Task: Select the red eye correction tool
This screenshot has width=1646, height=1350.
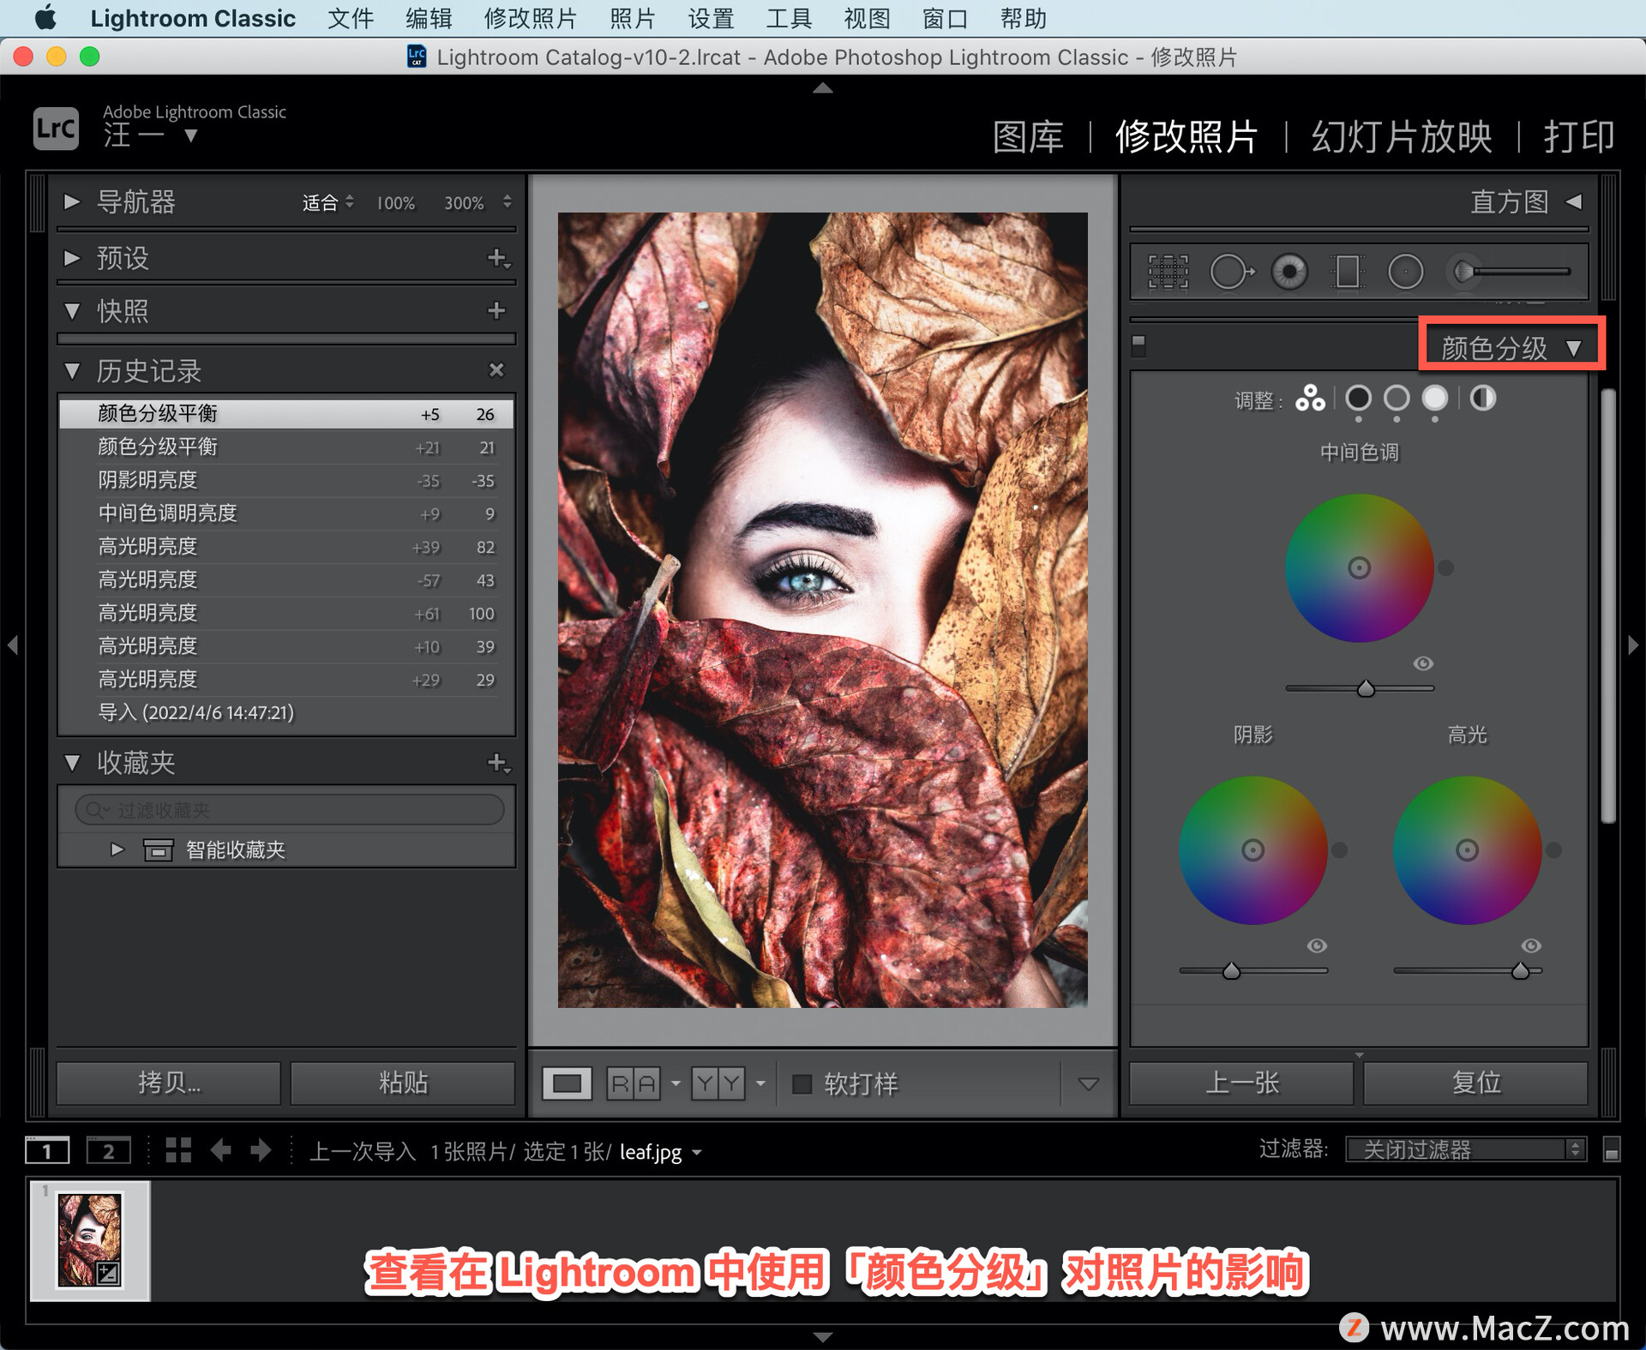Action: tap(1289, 272)
